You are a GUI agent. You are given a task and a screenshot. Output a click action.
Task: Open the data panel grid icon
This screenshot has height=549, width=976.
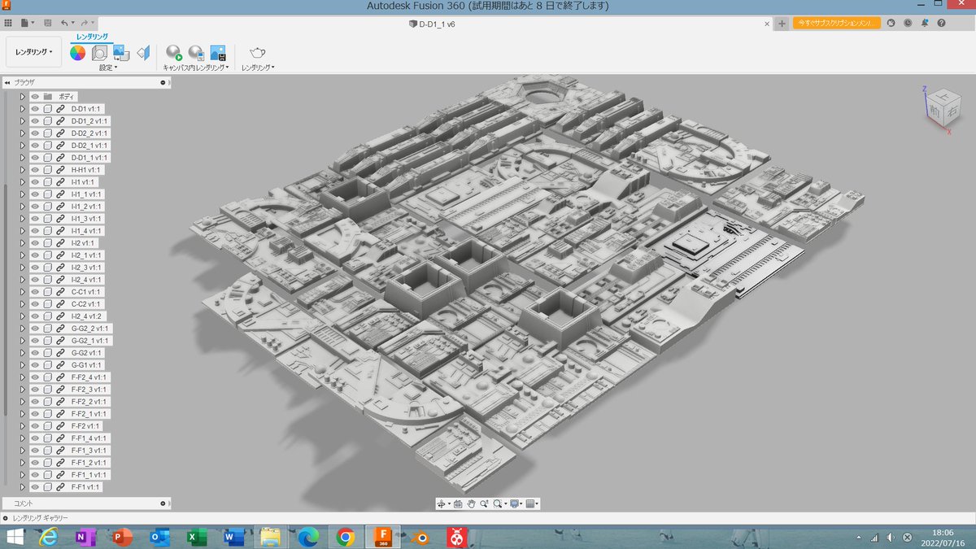tap(8, 23)
